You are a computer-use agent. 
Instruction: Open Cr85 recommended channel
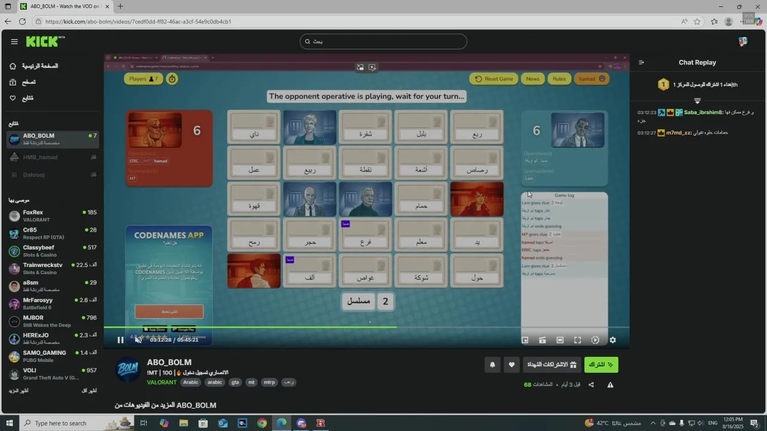(53, 233)
